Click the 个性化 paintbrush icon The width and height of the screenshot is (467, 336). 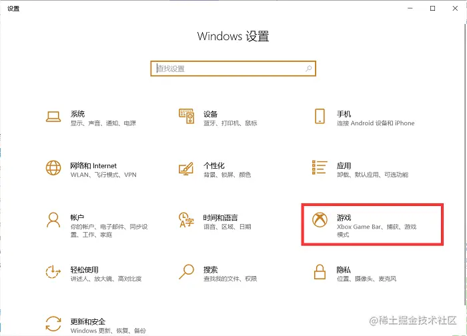186,169
